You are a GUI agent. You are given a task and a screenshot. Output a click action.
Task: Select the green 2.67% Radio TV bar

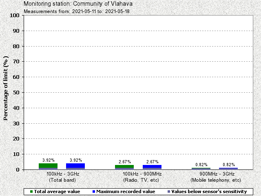tap(124, 167)
